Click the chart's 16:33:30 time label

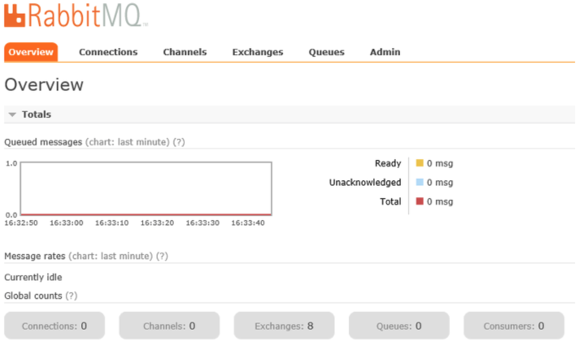pos(202,223)
